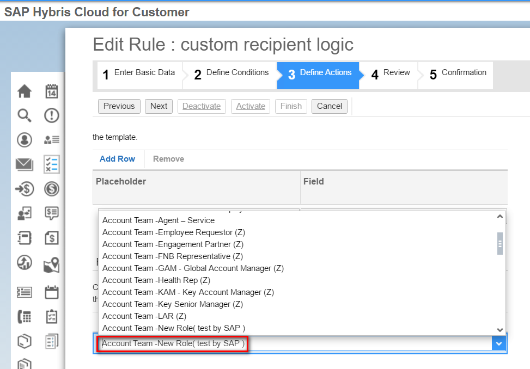Screen dimensions: 530x369
Task: Open the exclamation alert icon
Action: [52, 115]
